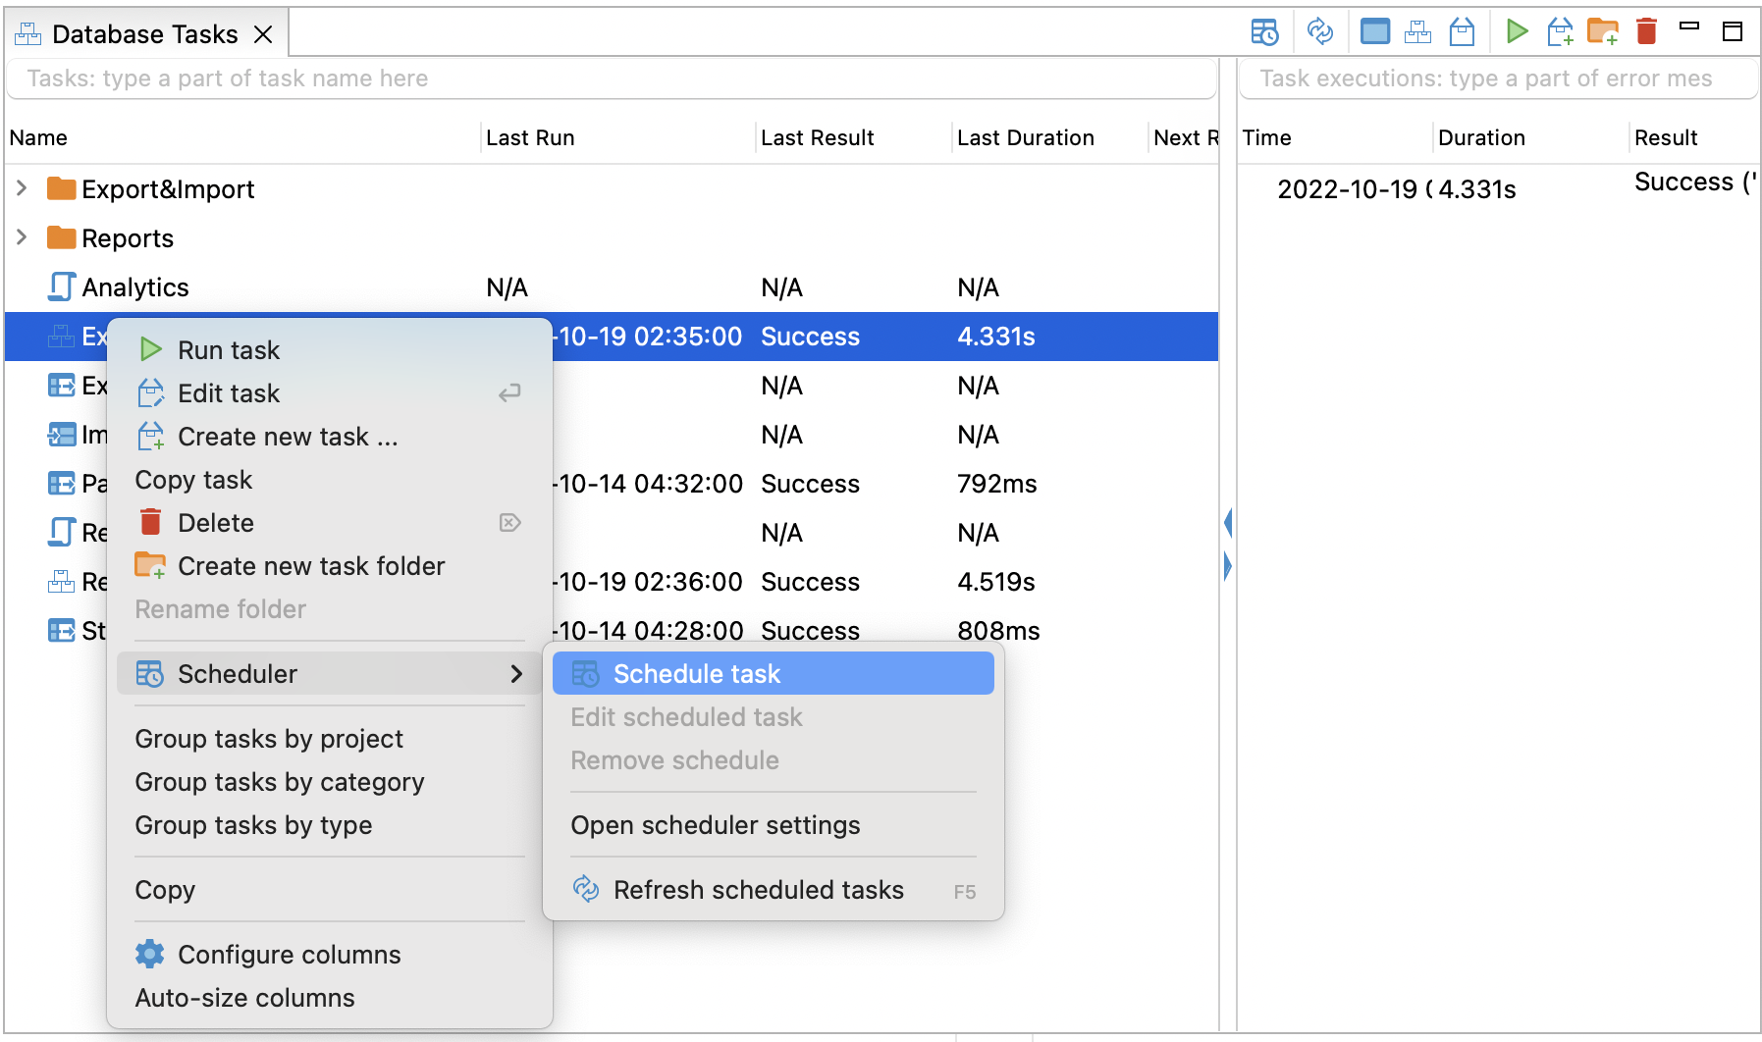Click the Configure columns gear icon

pyautogui.click(x=149, y=954)
